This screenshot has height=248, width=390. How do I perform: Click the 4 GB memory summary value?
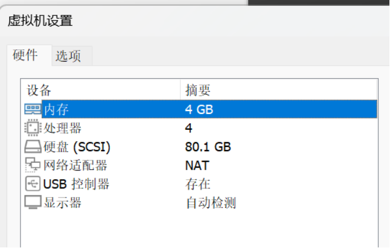pyautogui.click(x=199, y=109)
